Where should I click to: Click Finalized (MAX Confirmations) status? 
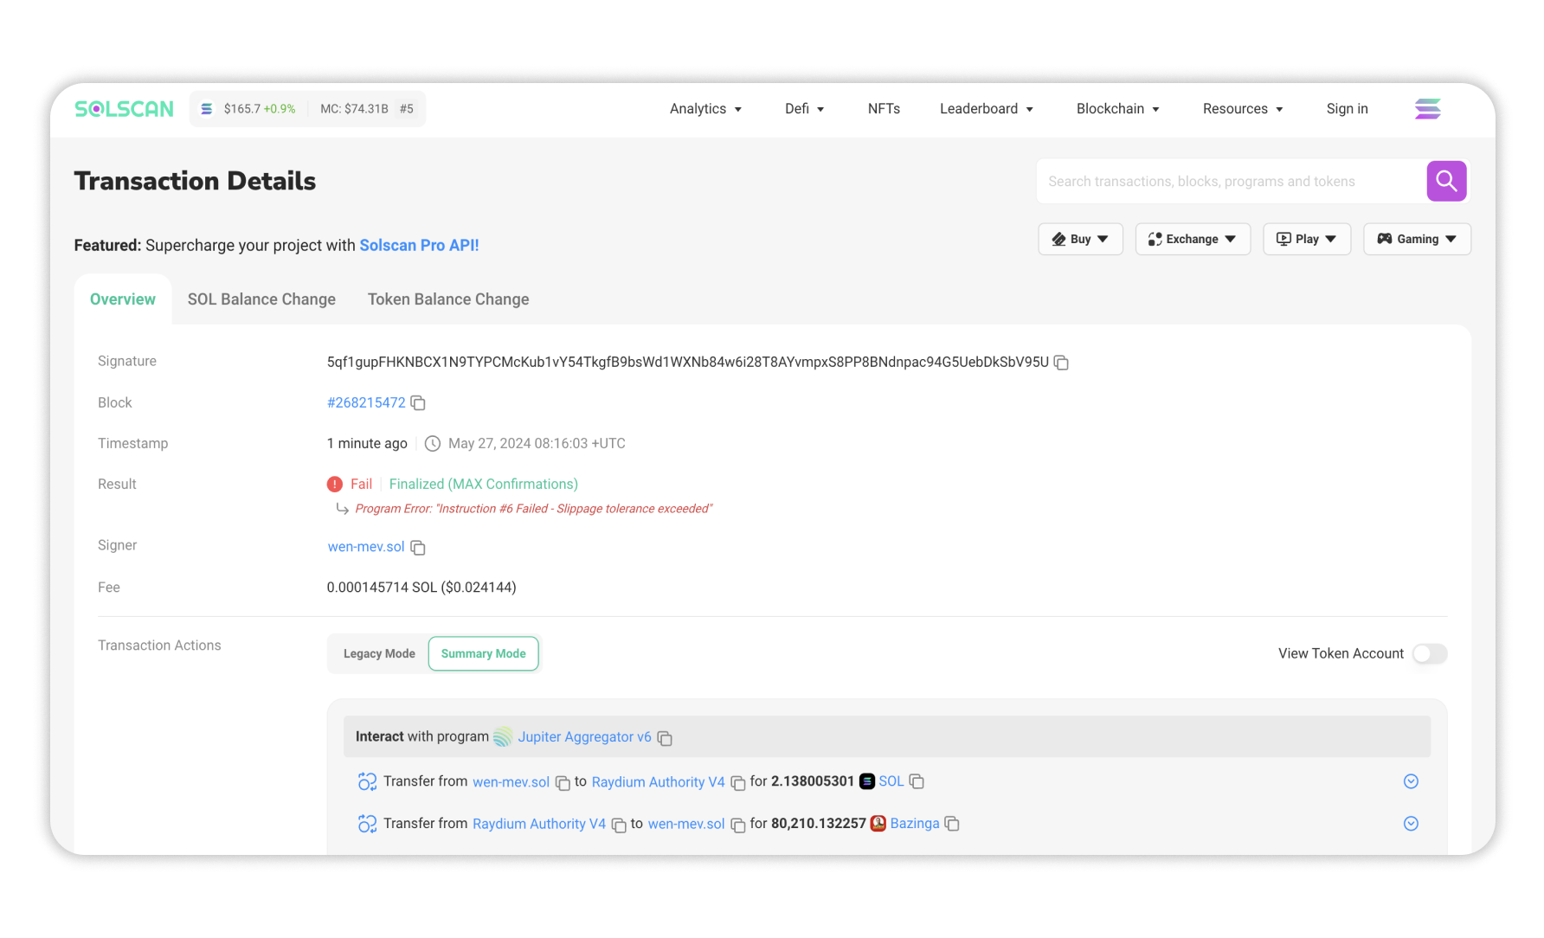tap(483, 485)
